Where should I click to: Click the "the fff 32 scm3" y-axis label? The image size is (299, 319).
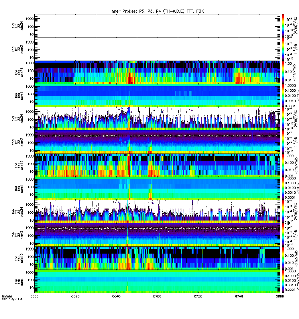(x=18, y=235)
